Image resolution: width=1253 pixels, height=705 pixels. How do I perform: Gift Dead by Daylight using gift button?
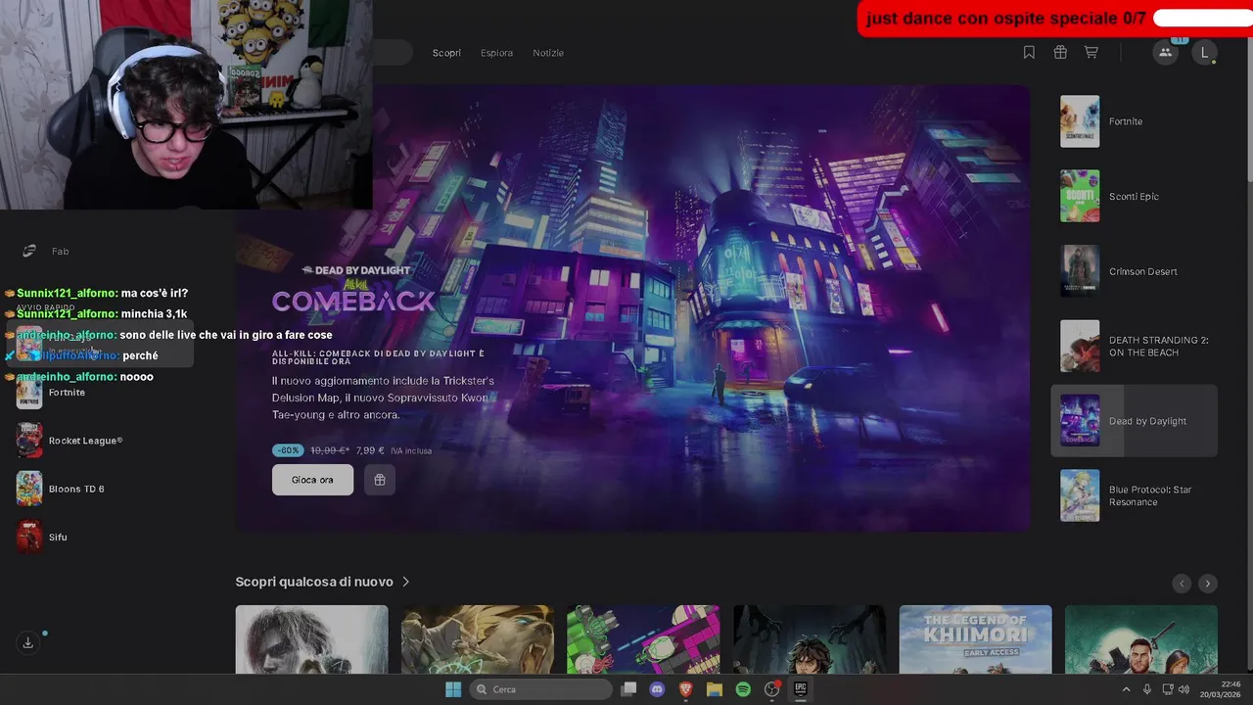380,480
